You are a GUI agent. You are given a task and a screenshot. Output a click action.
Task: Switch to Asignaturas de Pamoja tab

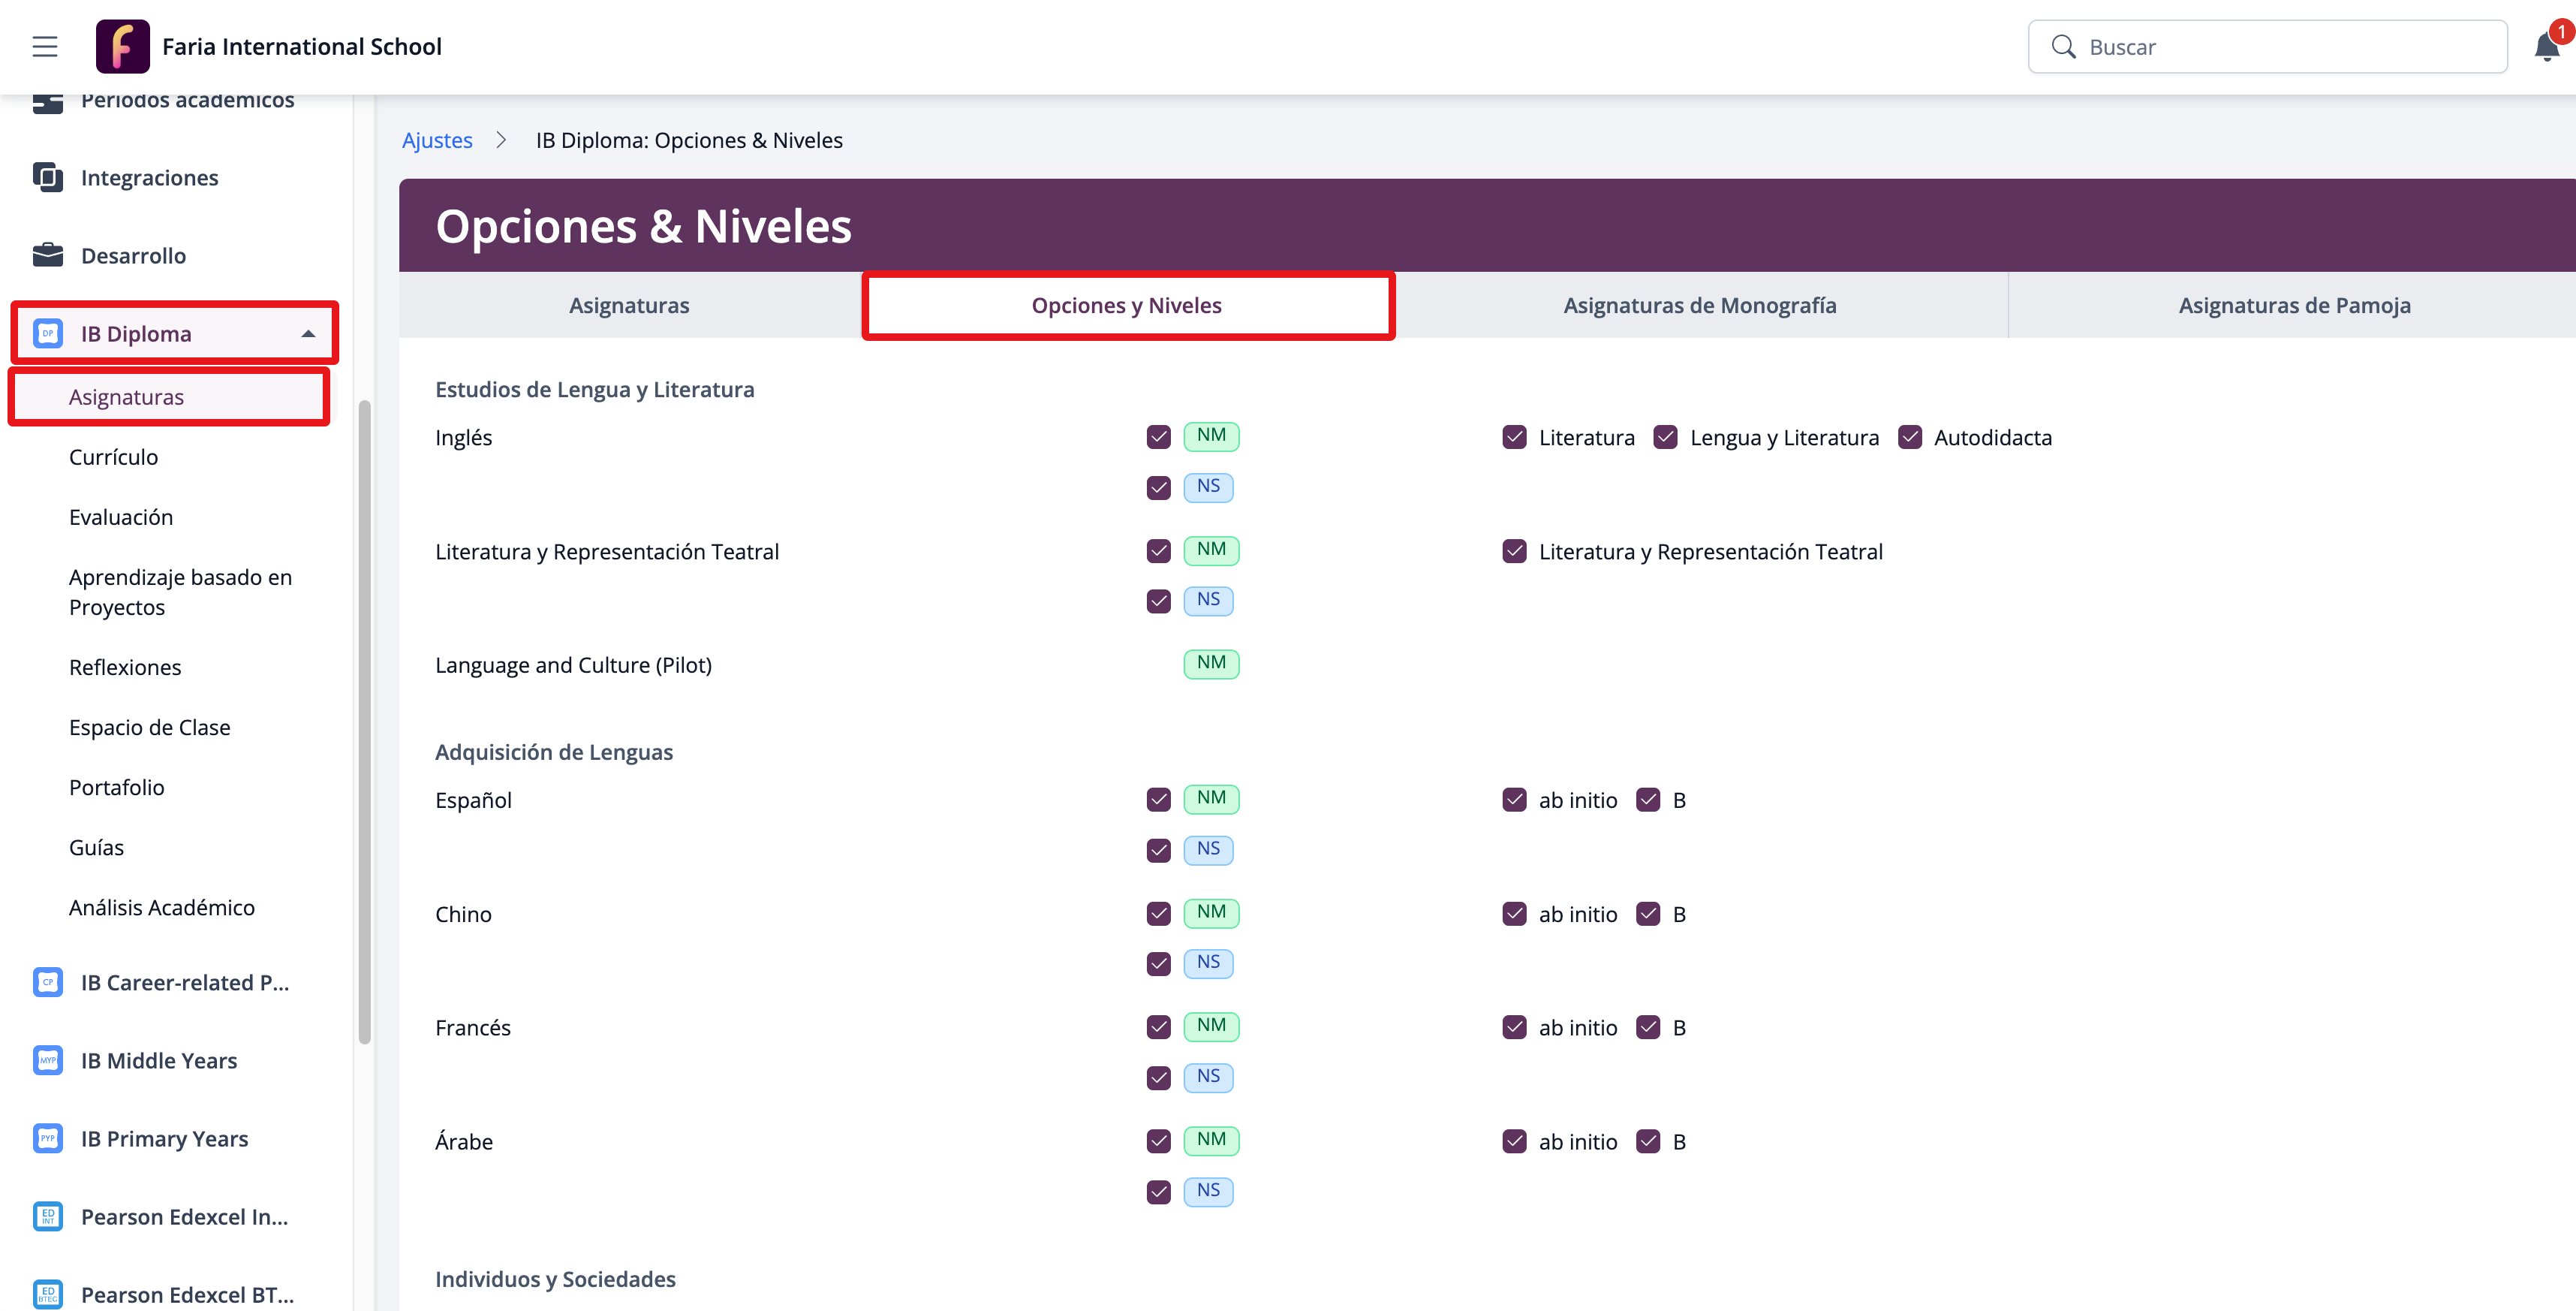2294,305
